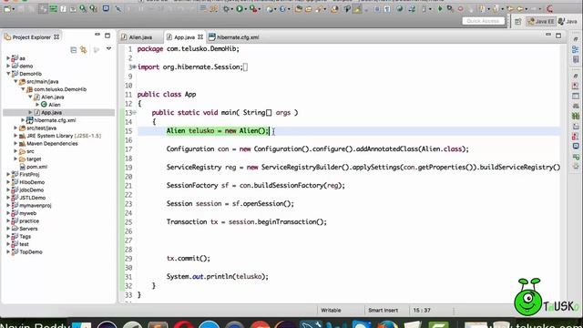Image resolution: width=583 pixels, height=328 pixels.
Task: Toggle Link with Editor in Project Explorer
Action: coord(84,50)
